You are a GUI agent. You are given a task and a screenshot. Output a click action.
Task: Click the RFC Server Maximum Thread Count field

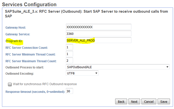click(69, 60)
